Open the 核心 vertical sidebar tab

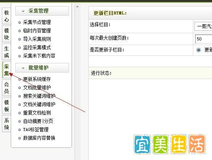(7, 16)
